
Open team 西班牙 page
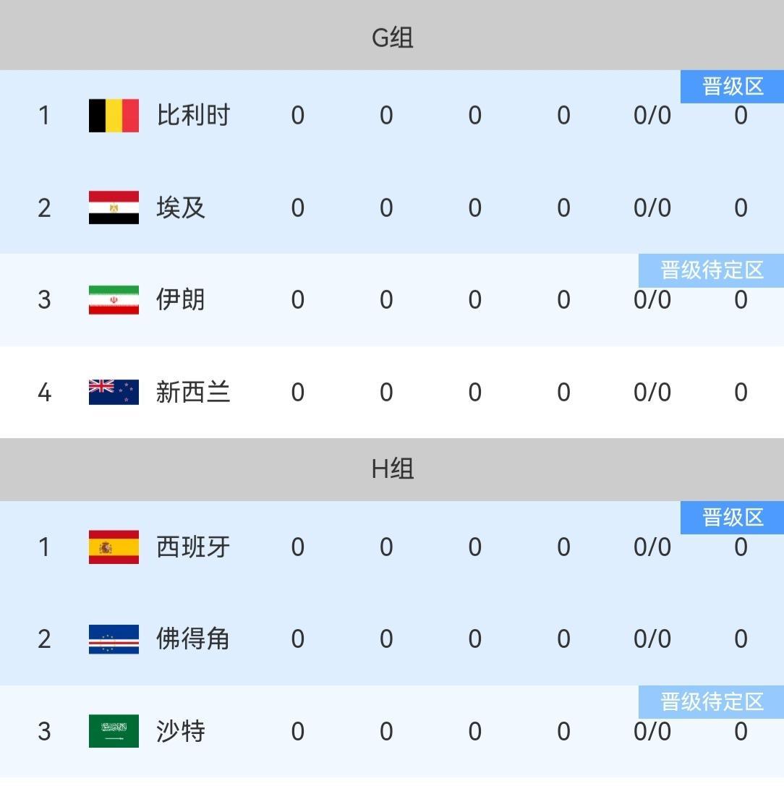(193, 547)
